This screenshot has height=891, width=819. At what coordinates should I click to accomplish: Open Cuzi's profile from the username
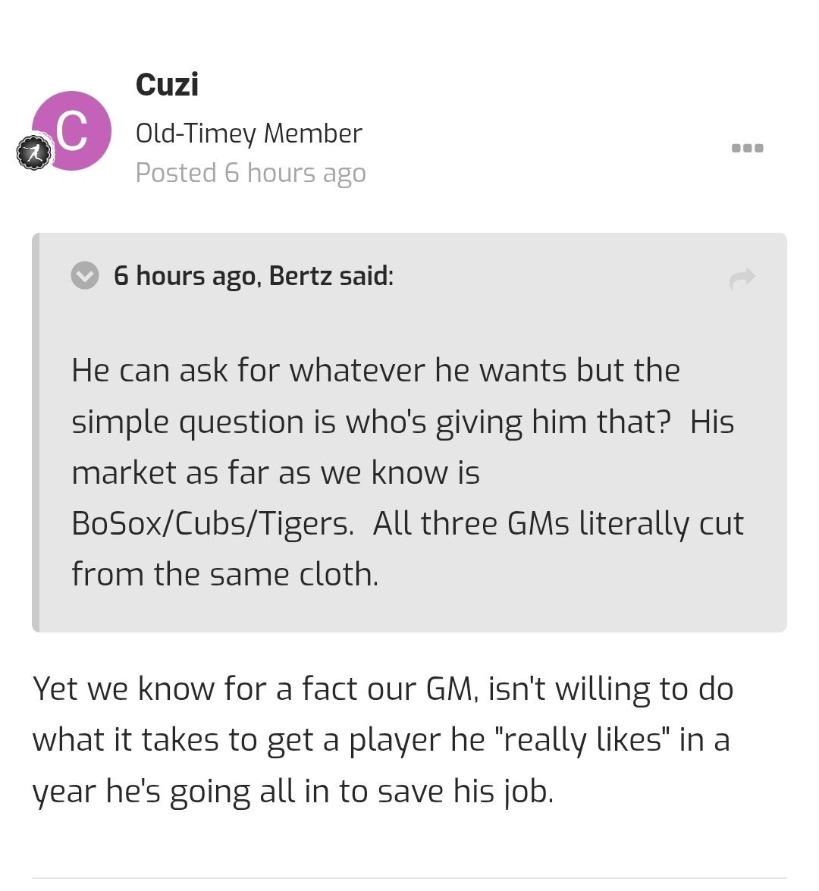167,84
